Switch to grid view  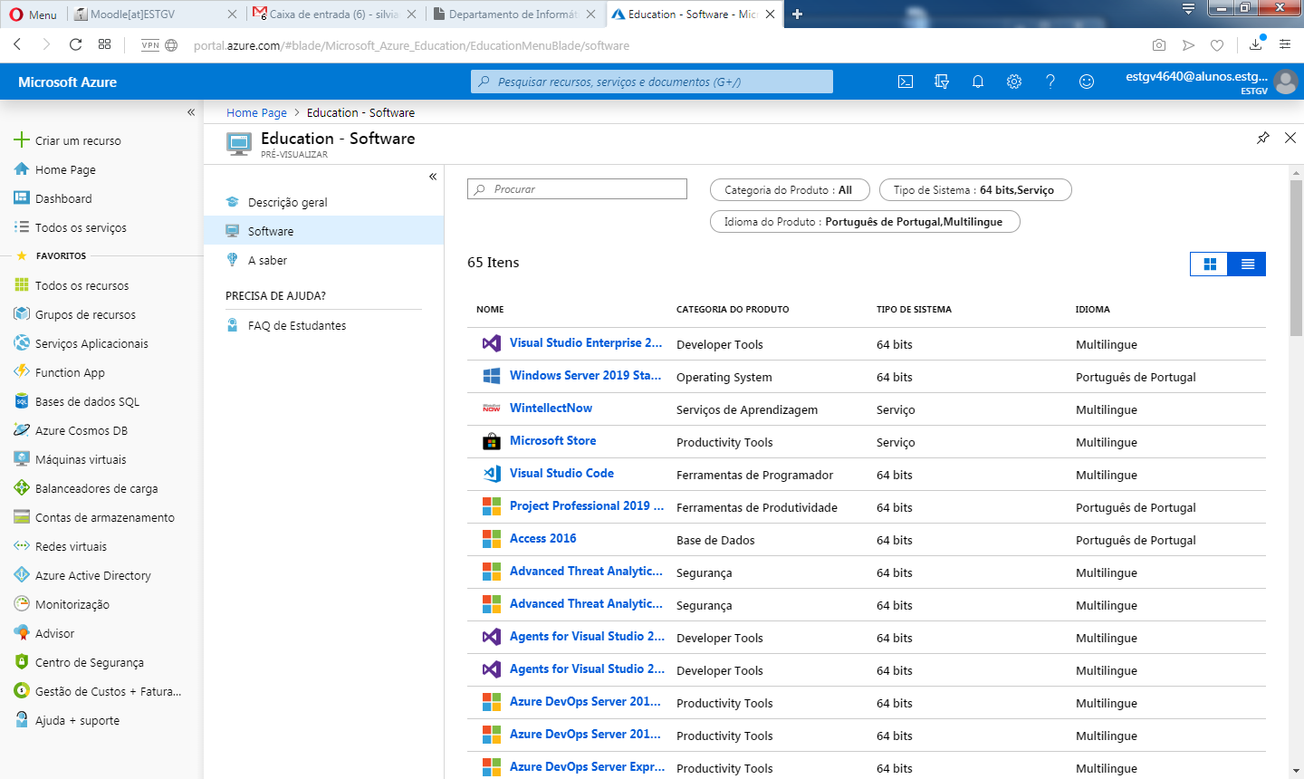(x=1209, y=264)
